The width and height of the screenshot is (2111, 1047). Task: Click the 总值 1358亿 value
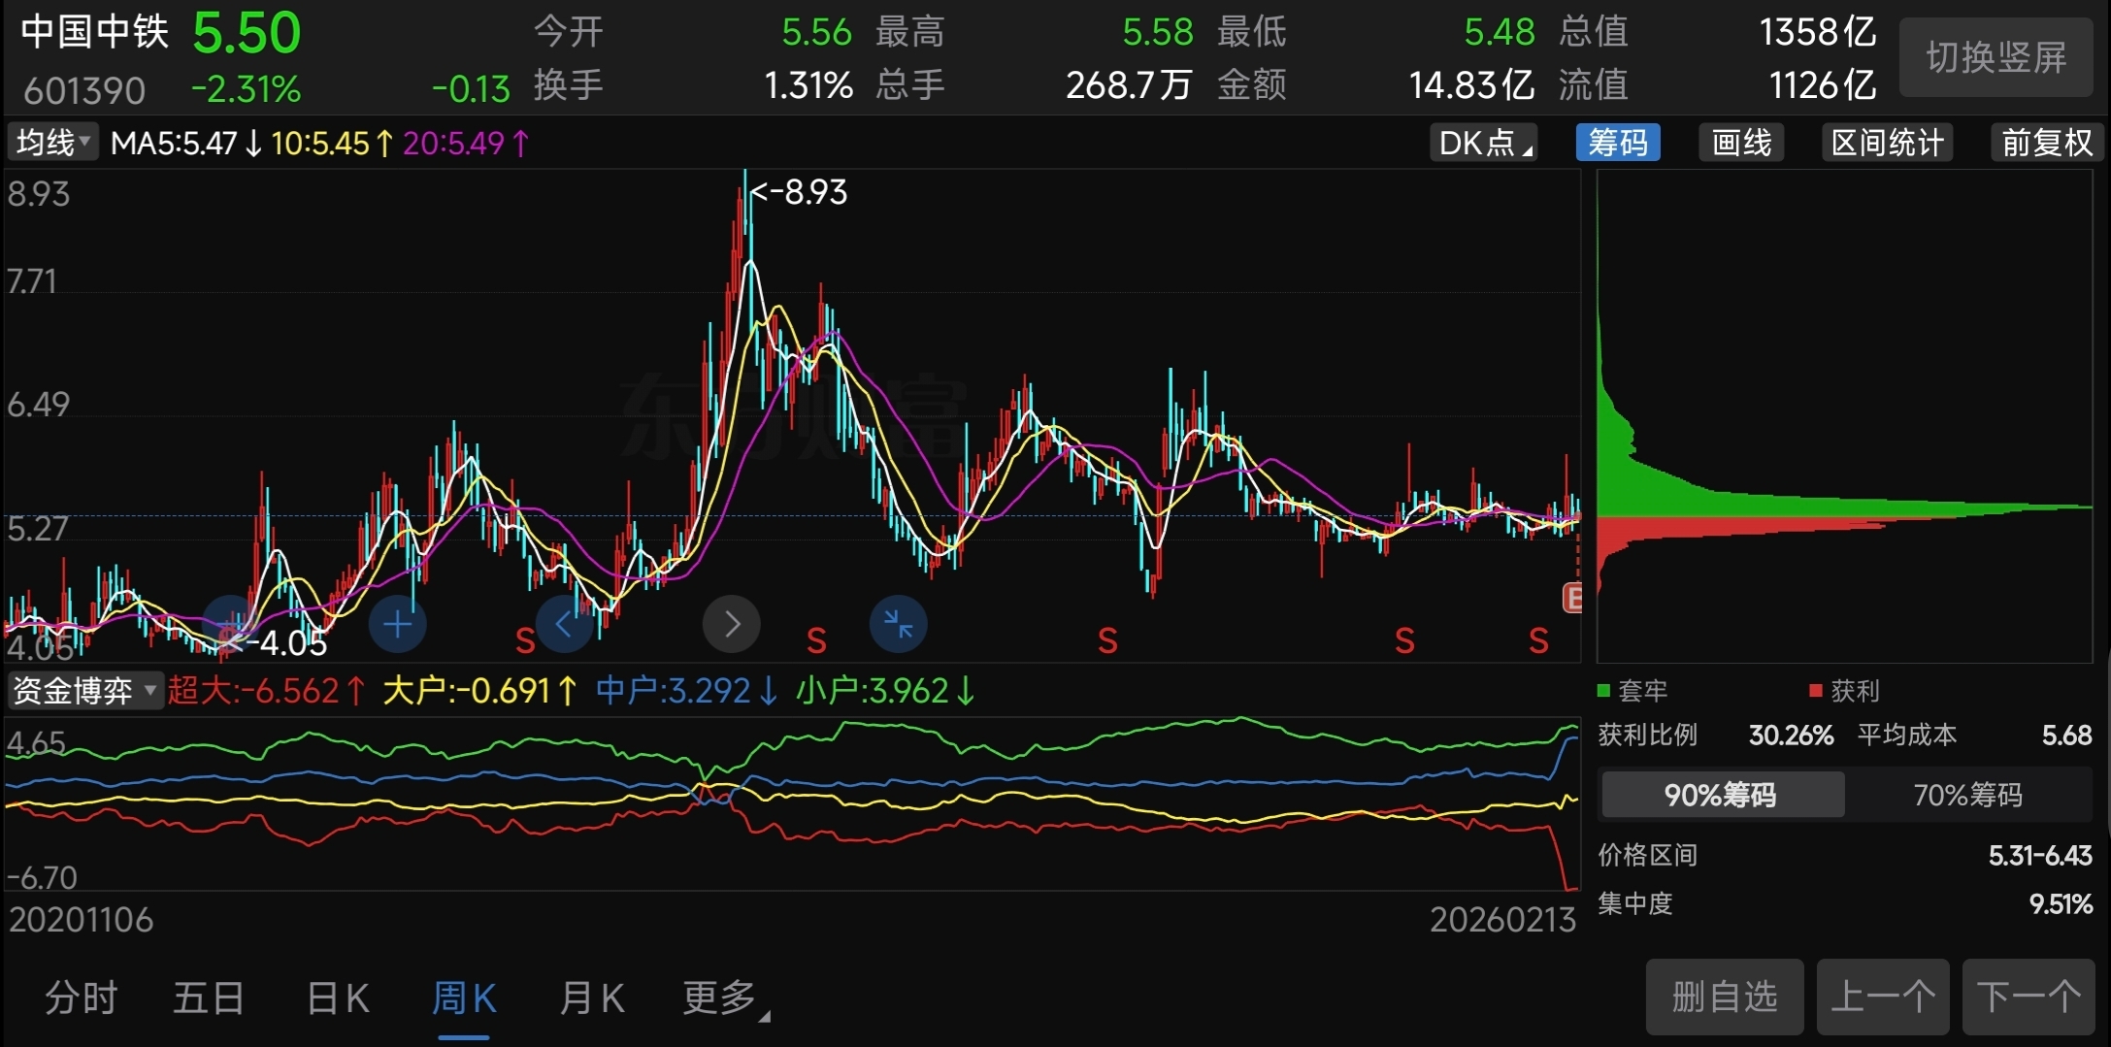pos(1818,33)
